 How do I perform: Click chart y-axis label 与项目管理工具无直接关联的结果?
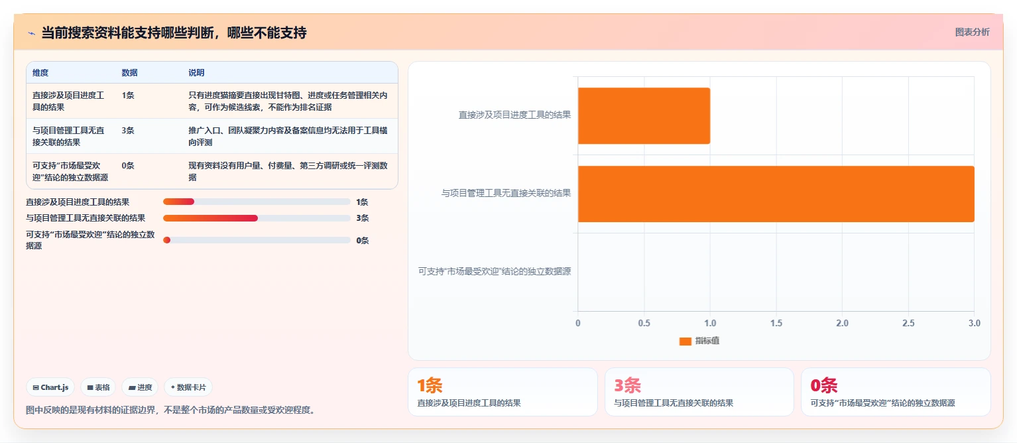click(x=506, y=193)
